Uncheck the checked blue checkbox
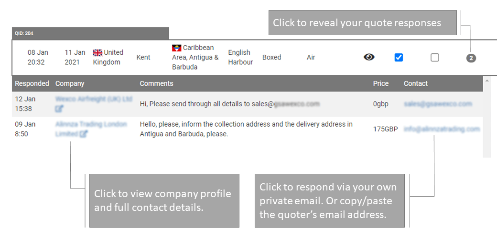This screenshot has width=497, height=239. (399, 57)
